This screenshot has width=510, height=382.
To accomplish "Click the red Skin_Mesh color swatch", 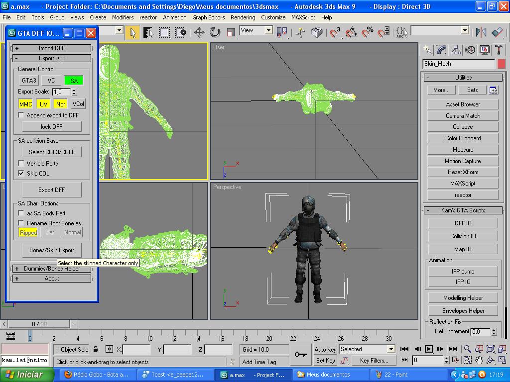I will (501, 64).
